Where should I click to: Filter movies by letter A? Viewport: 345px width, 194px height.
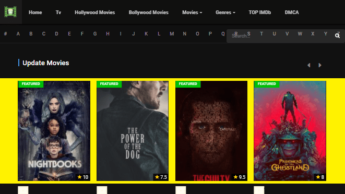[18, 34]
